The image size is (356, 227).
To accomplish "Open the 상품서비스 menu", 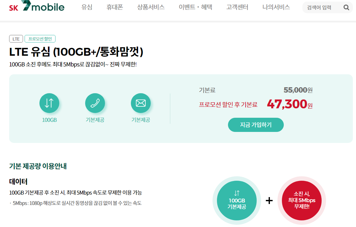I will pos(151,7).
